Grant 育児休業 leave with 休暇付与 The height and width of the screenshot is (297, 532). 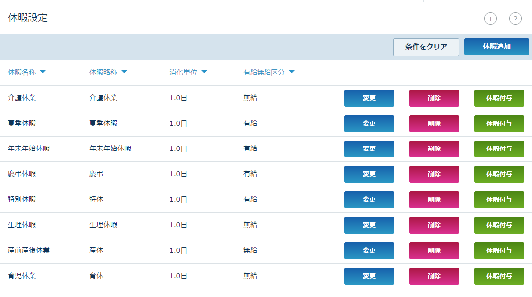pyautogui.click(x=499, y=276)
